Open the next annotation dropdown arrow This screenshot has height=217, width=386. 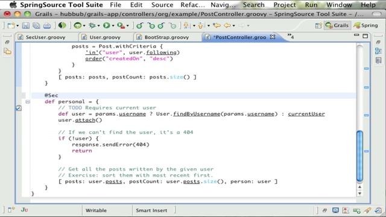pos(194,25)
